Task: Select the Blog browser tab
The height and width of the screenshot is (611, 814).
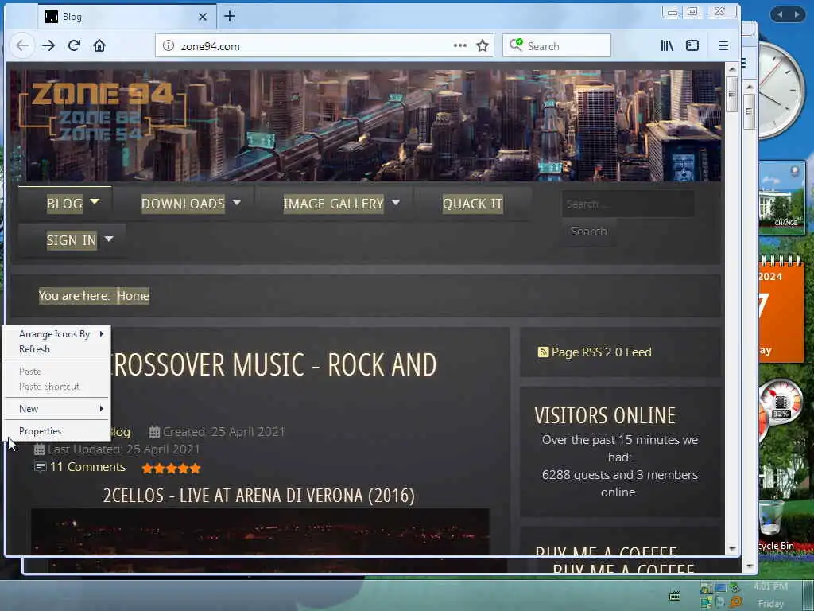Action: tap(126, 17)
